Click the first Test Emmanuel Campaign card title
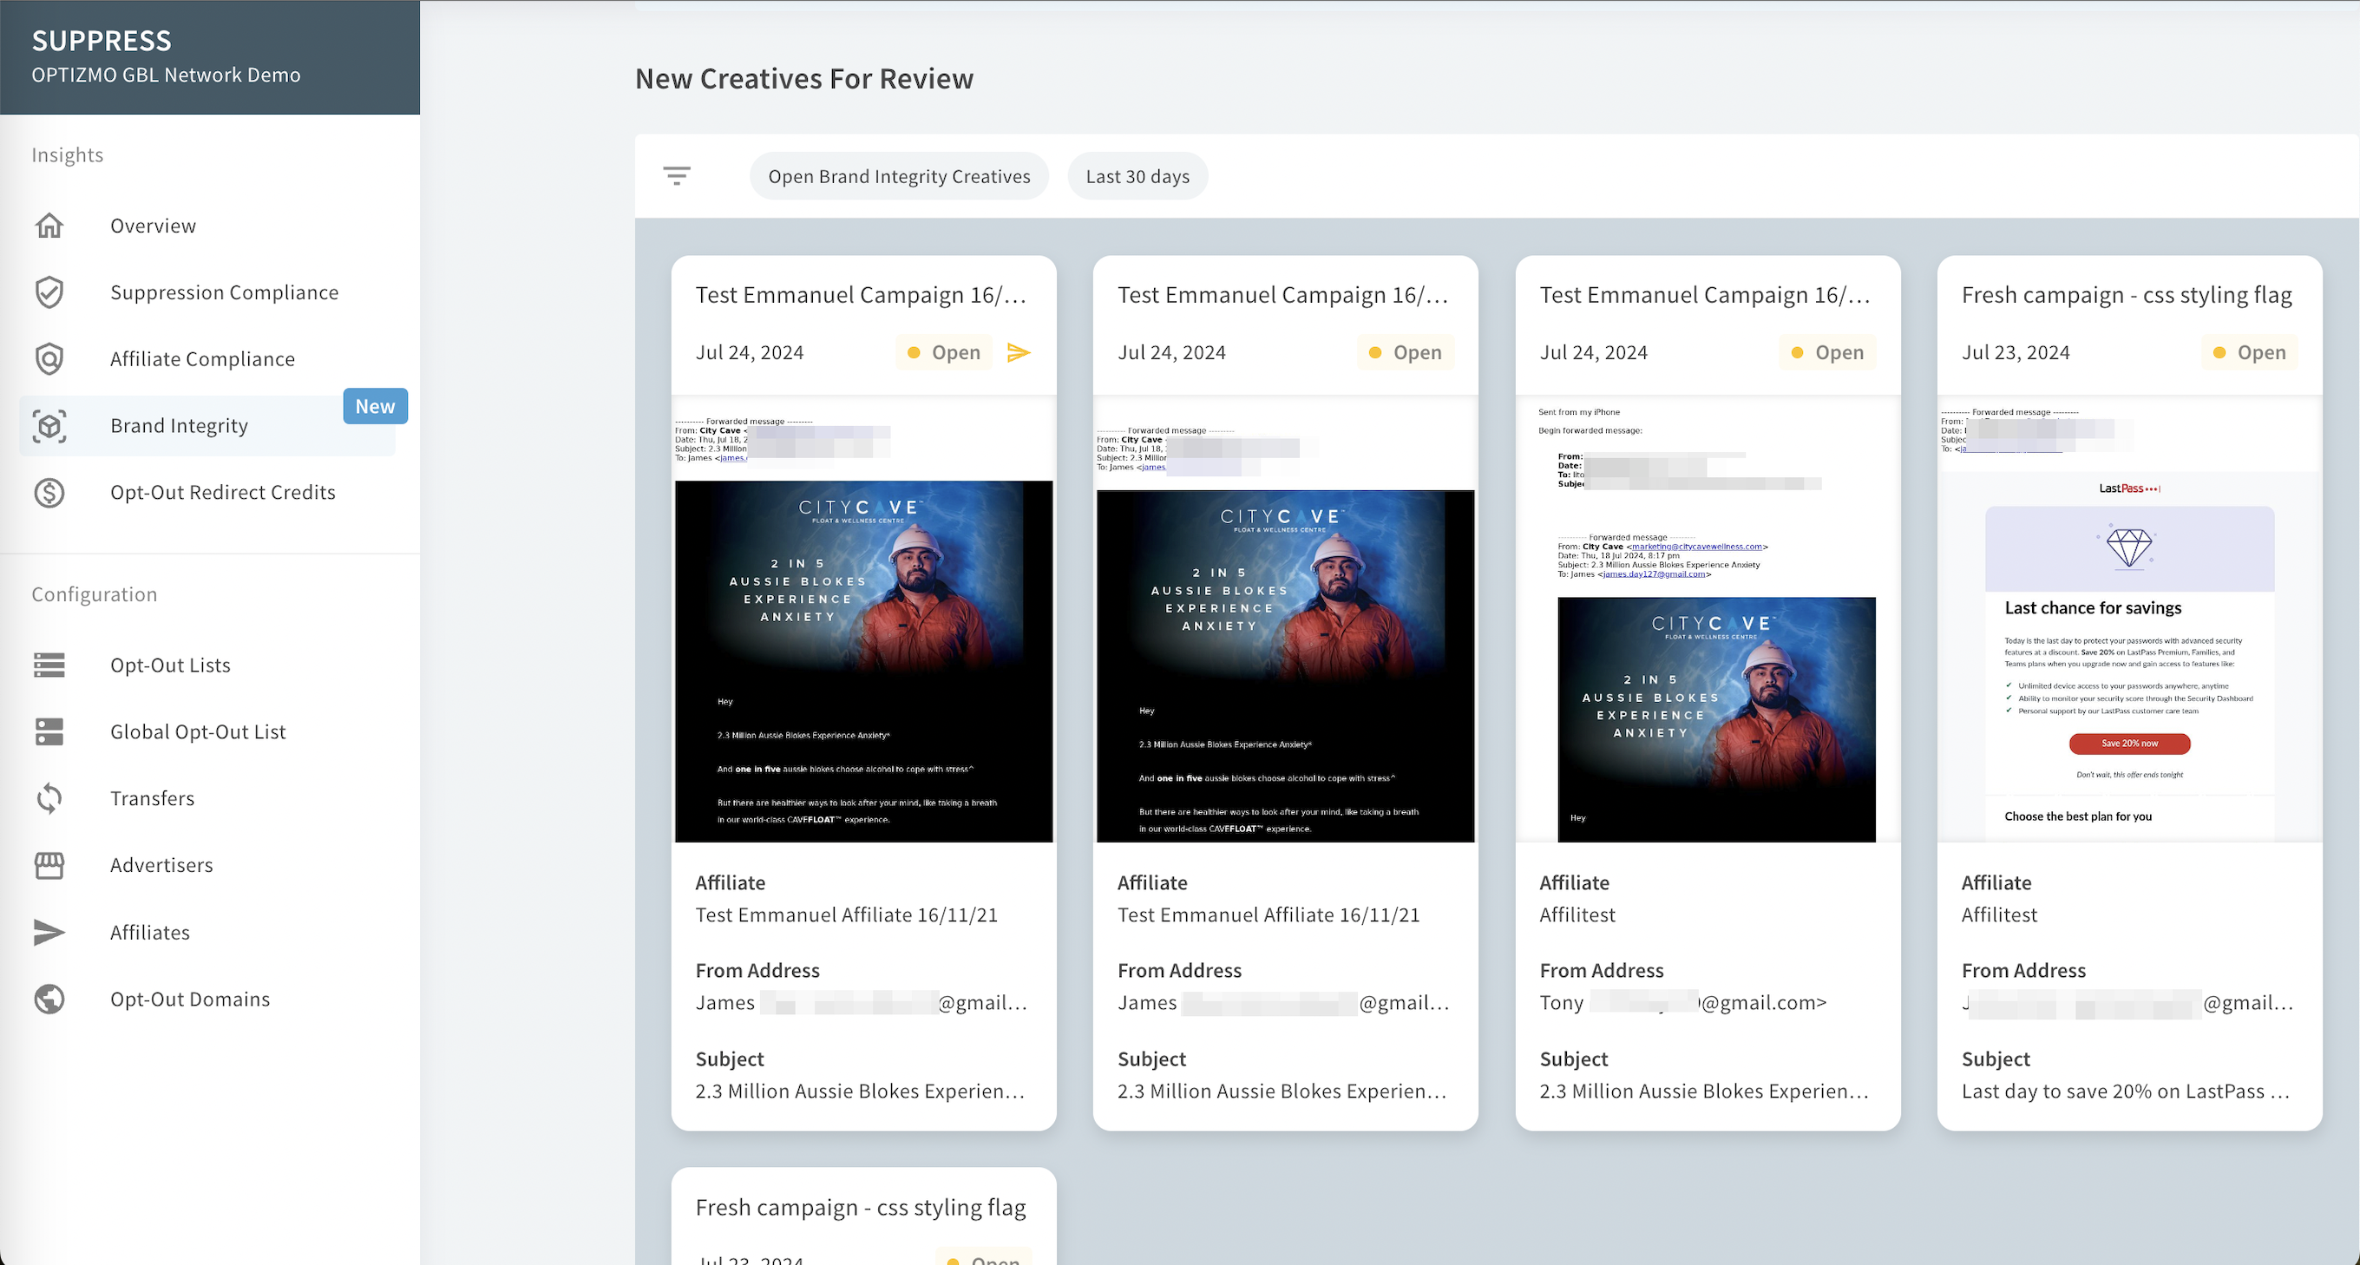This screenshot has height=1265, width=2360. click(862, 295)
